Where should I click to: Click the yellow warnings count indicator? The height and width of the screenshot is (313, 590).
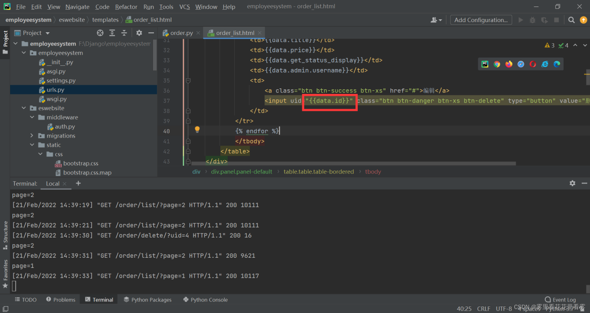(550, 45)
